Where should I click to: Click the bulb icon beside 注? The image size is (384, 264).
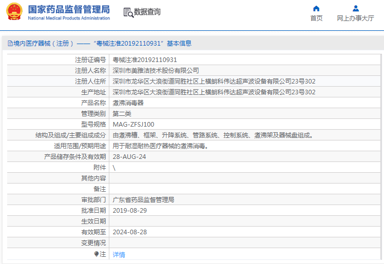[x=96, y=254]
